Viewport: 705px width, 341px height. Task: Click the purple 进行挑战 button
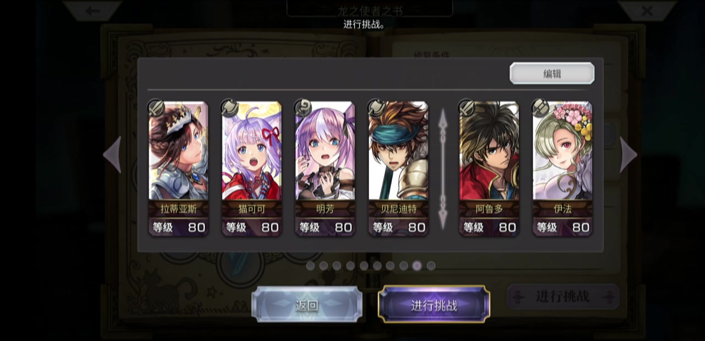point(434,305)
